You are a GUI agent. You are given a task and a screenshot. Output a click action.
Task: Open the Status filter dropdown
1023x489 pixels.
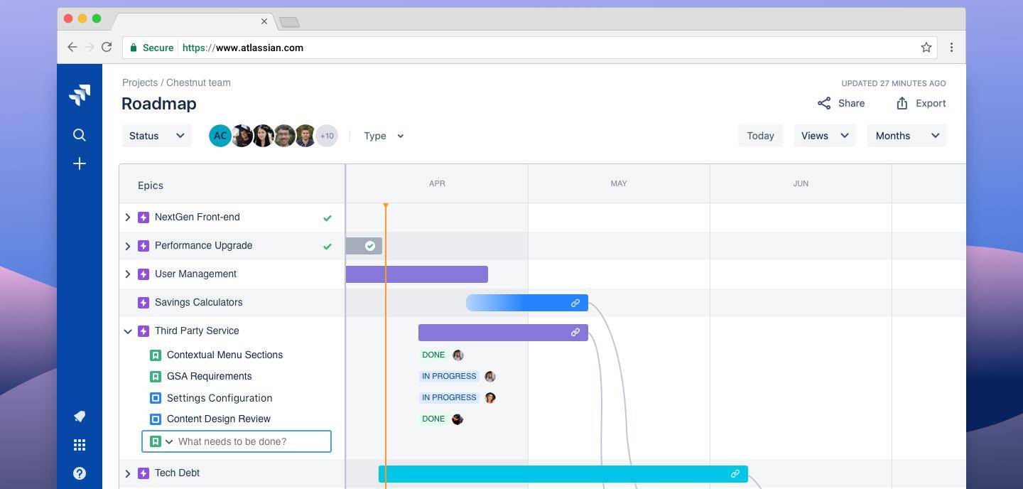click(157, 136)
